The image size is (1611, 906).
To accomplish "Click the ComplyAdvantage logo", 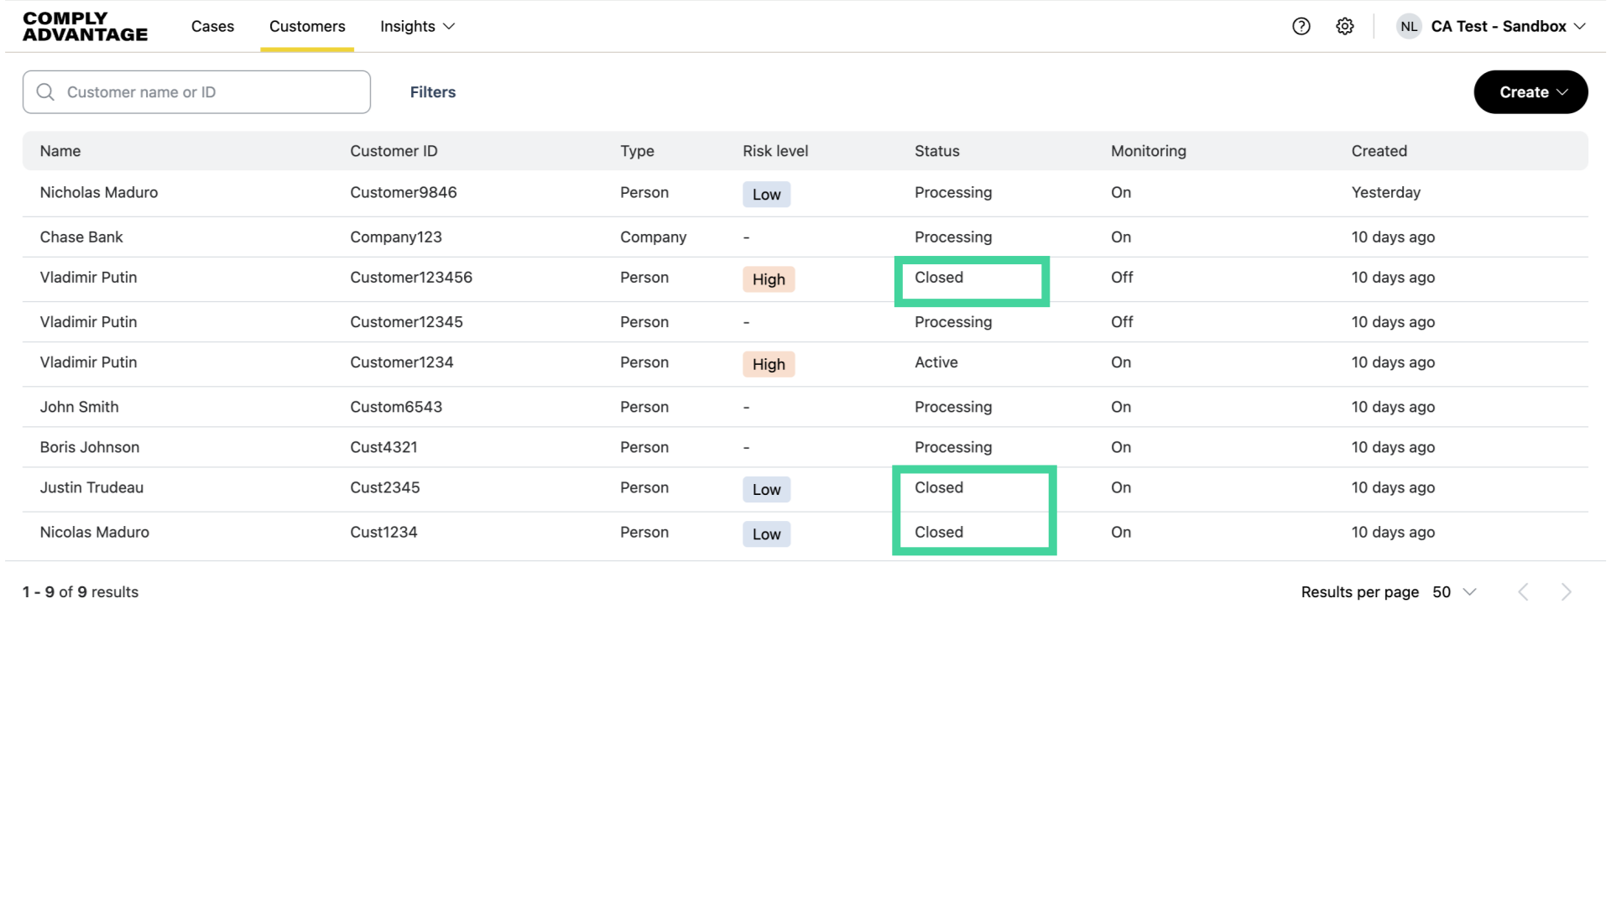I will pos(84,26).
